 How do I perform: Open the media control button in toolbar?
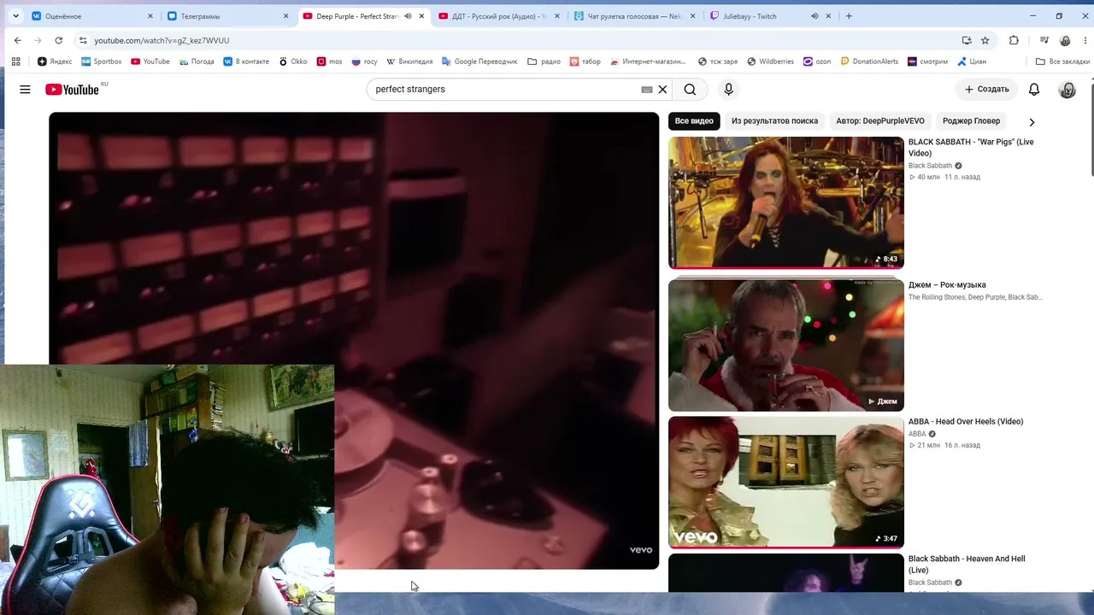(x=1044, y=40)
